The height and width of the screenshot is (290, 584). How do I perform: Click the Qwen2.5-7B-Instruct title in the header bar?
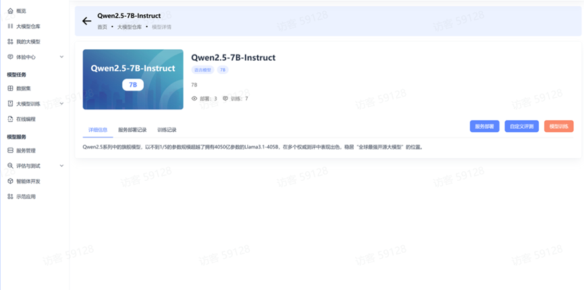coord(129,16)
